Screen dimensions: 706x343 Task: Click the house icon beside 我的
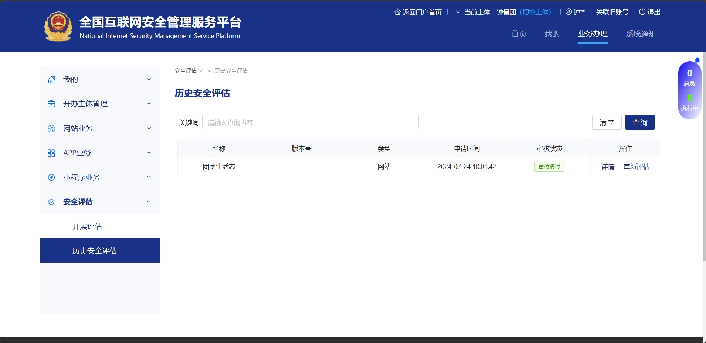point(51,80)
